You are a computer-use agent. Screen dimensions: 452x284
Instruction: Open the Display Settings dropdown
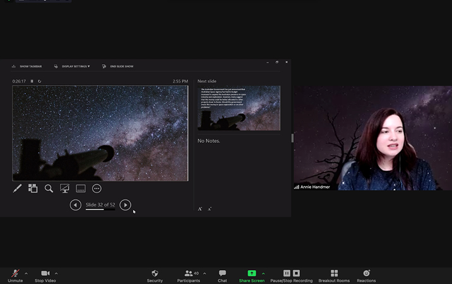[x=72, y=66]
